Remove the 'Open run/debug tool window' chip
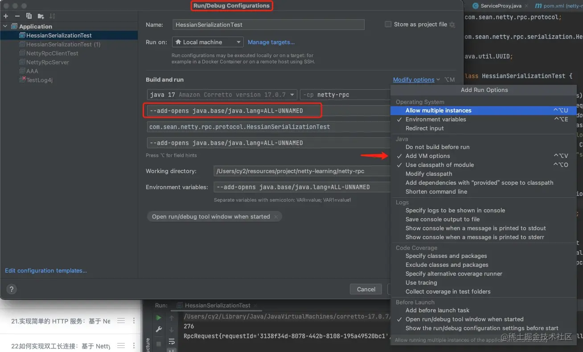Image resolution: width=583 pixels, height=352 pixels. pos(276,217)
